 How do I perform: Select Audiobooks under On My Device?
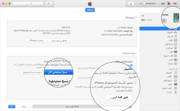click(x=170, y=88)
